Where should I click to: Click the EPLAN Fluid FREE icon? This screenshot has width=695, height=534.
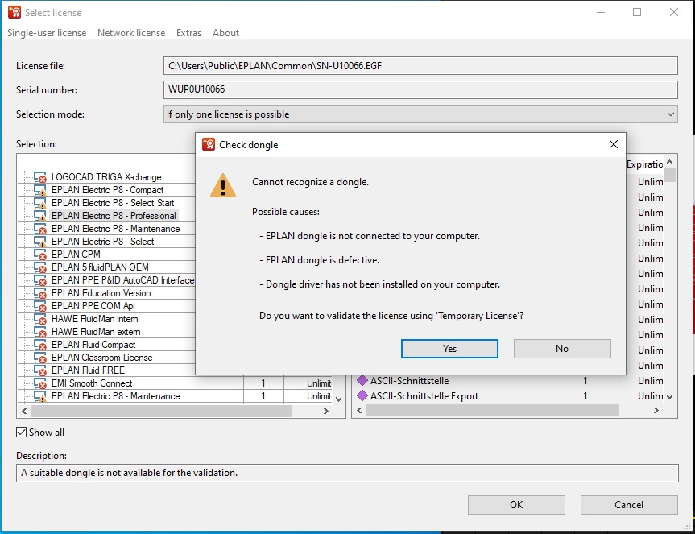pos(40,370)
